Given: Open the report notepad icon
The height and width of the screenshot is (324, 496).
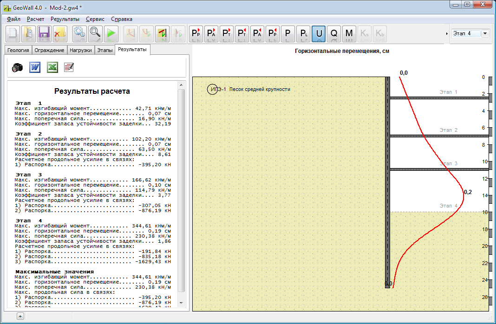Looking at the screenshot, I should [x=69, y=67].
